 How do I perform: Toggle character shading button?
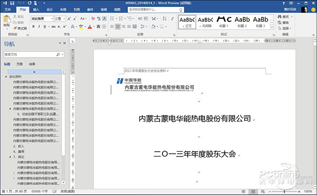click(x=98, y=26)
